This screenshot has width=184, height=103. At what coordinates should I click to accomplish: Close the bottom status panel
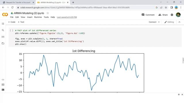click(182, 94)
